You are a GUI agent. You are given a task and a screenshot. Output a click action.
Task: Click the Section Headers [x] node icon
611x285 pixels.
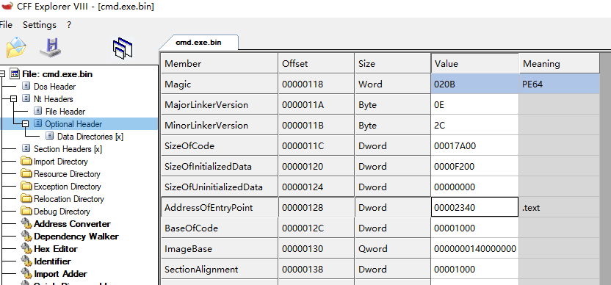point(26,149)
